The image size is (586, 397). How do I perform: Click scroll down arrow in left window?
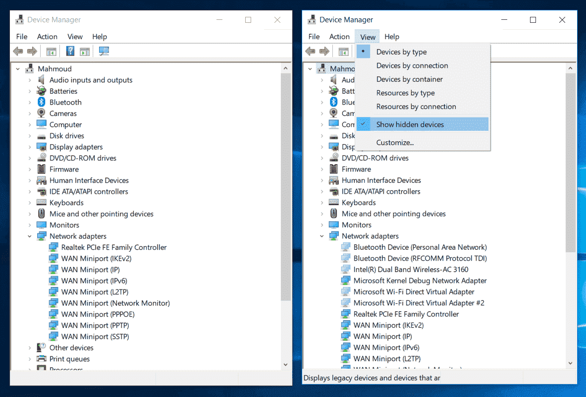pos(285,364)
